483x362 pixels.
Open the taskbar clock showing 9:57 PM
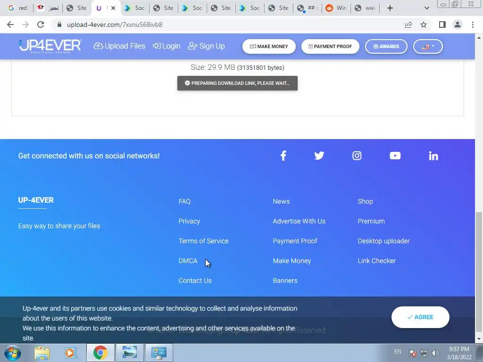pos(459,353)
